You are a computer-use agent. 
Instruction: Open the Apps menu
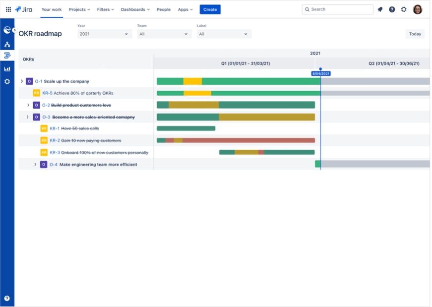(x=185, y=9)
